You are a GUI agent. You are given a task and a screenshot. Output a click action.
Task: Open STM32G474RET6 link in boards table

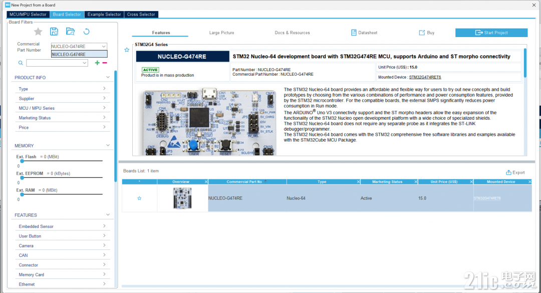point(487,198)
